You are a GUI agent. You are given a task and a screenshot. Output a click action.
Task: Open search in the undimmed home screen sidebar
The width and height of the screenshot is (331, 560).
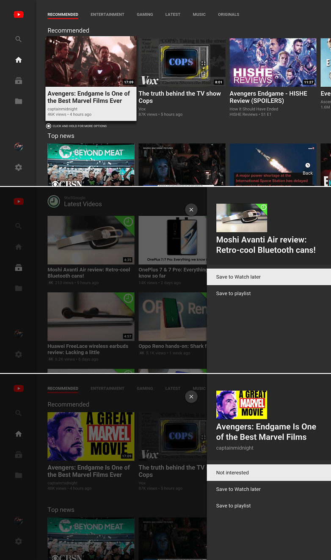click(18, 39)
